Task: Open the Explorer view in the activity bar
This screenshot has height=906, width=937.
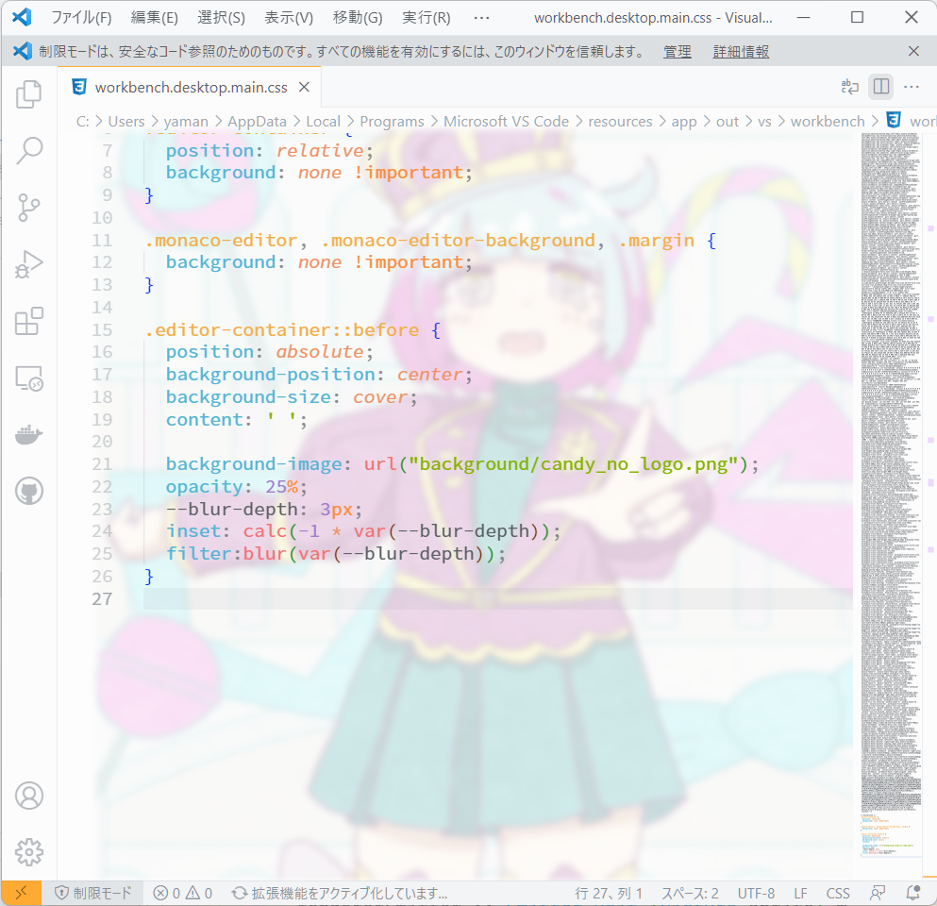Action: 28,93
